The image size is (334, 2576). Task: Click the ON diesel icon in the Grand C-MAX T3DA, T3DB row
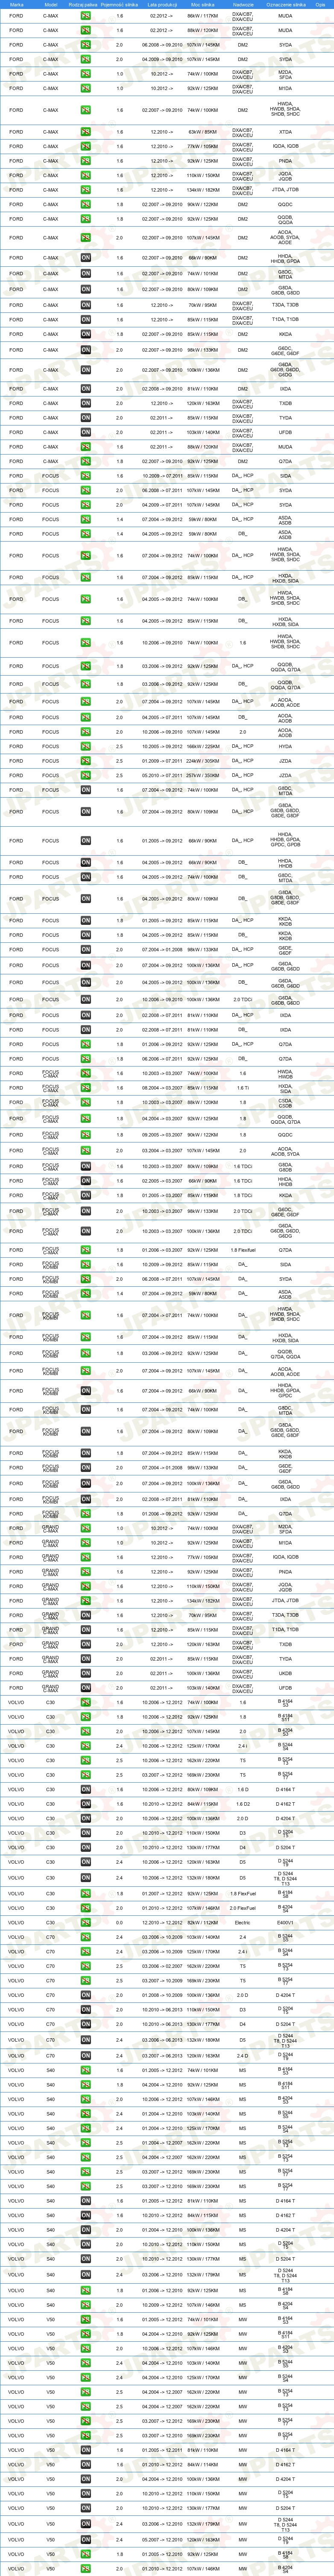pyautogui.click(x=86, y=1615)
